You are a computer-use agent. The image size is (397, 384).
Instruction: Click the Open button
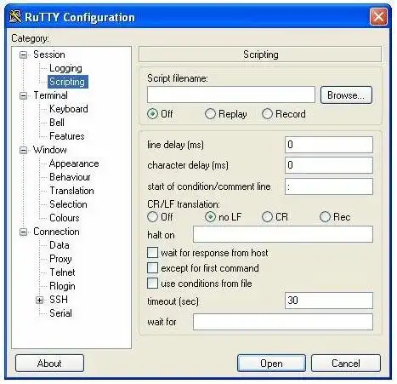(271, 363)
